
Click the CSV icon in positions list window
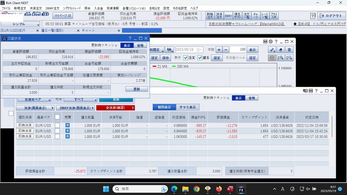coord(311,91)
